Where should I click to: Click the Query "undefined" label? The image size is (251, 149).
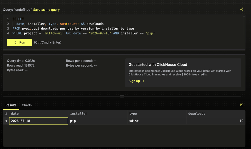(17, 10)
